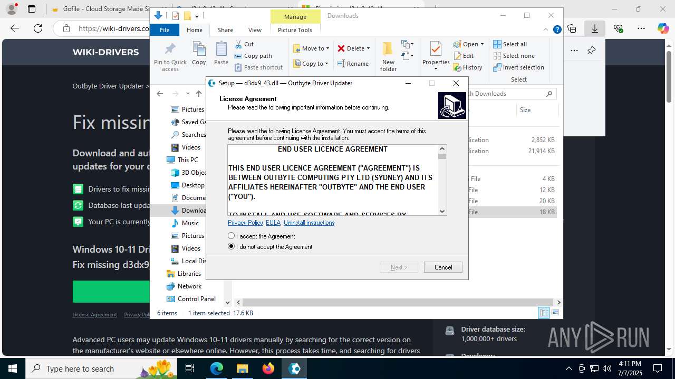
Task: Select 'I accept the Agreement' radio button
Action: (x=231, y=236)
